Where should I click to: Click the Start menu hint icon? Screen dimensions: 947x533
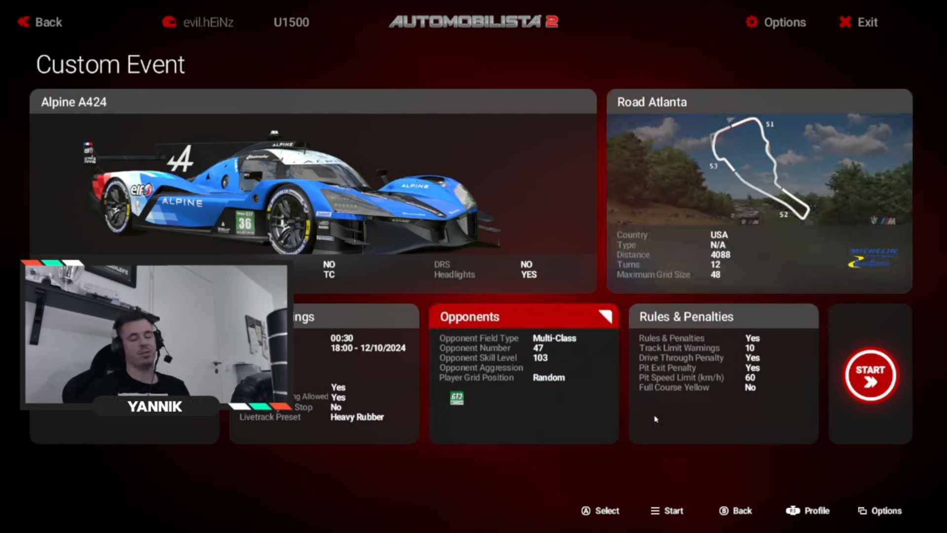[655, 511]
